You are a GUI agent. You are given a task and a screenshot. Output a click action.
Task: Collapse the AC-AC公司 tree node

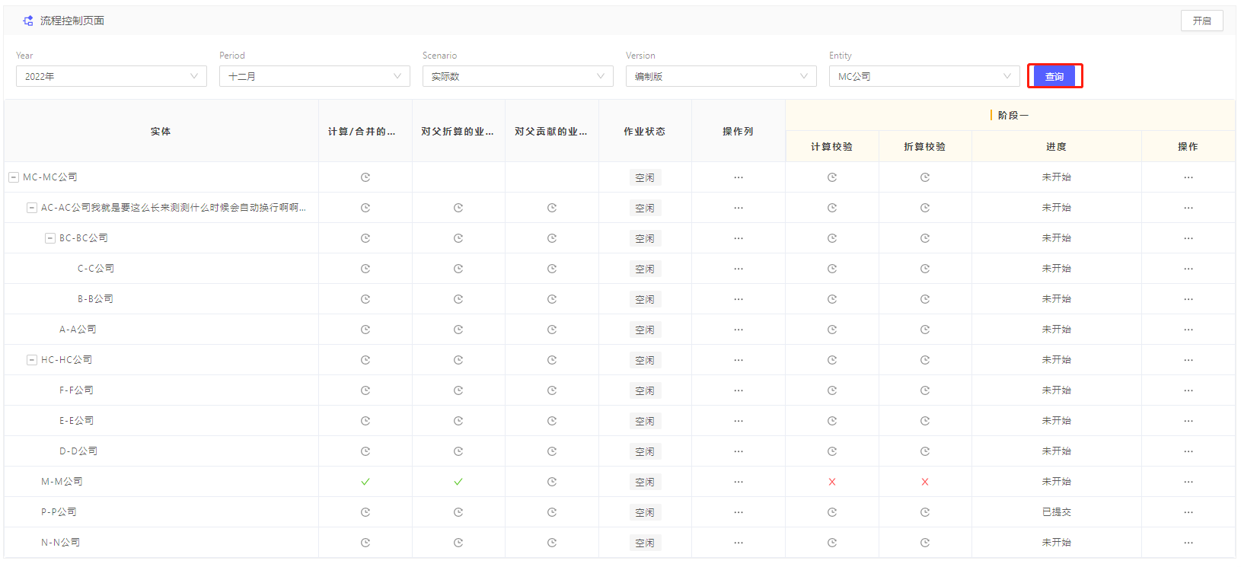pyautogui.click(x=32, y=208)
